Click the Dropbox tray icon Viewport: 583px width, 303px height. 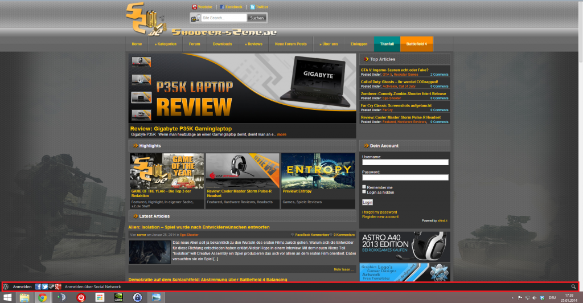click(x=542, y=298)
